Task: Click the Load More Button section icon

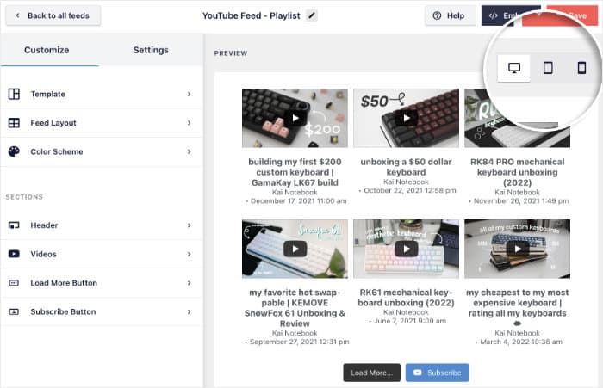Action: click(x=14, y=283)
